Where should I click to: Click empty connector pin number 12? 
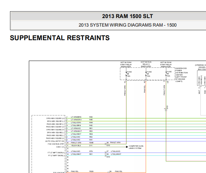click(x=68, y=148)
